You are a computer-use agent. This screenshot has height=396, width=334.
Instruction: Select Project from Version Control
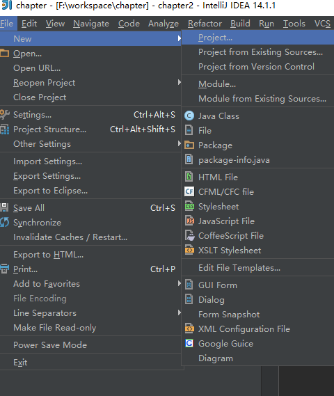coord(257,67)
